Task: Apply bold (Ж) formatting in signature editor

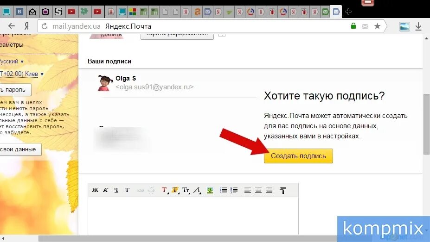Action: click(95, 190)
